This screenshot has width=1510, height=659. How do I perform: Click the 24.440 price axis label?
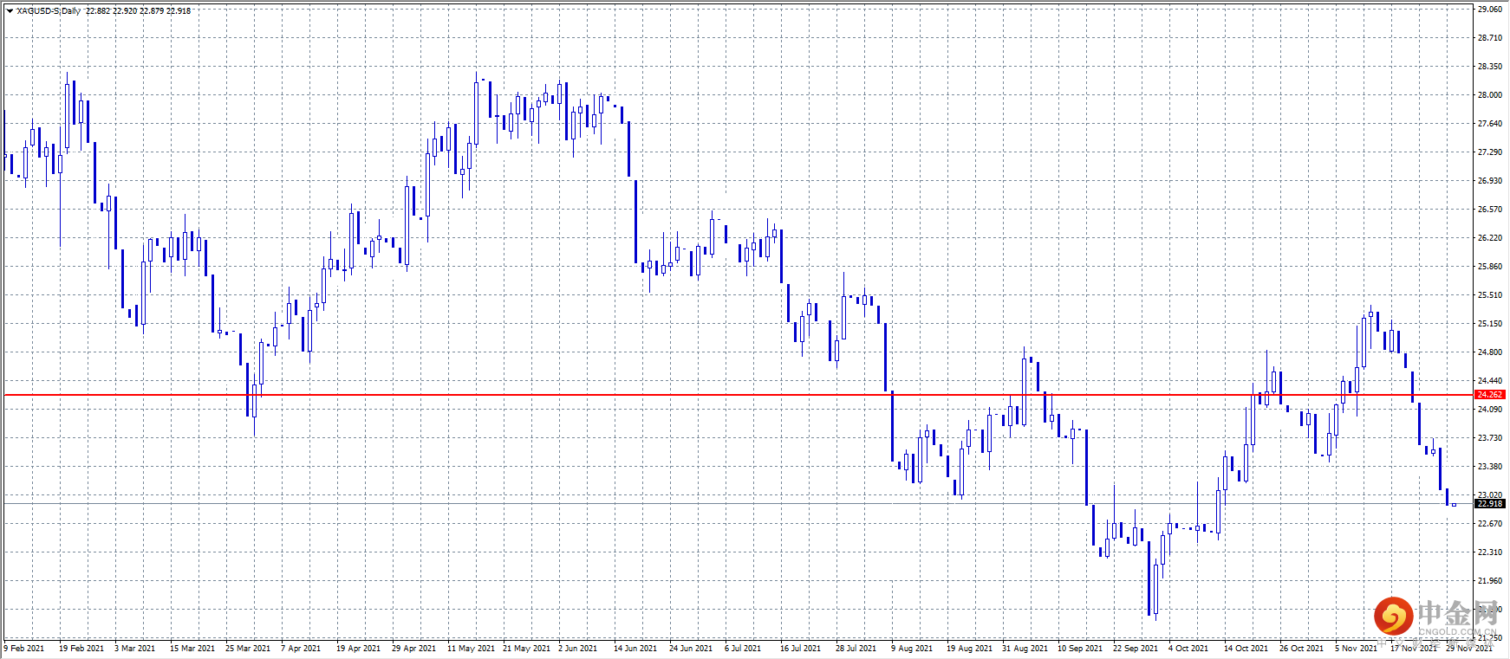[1490, 381]
